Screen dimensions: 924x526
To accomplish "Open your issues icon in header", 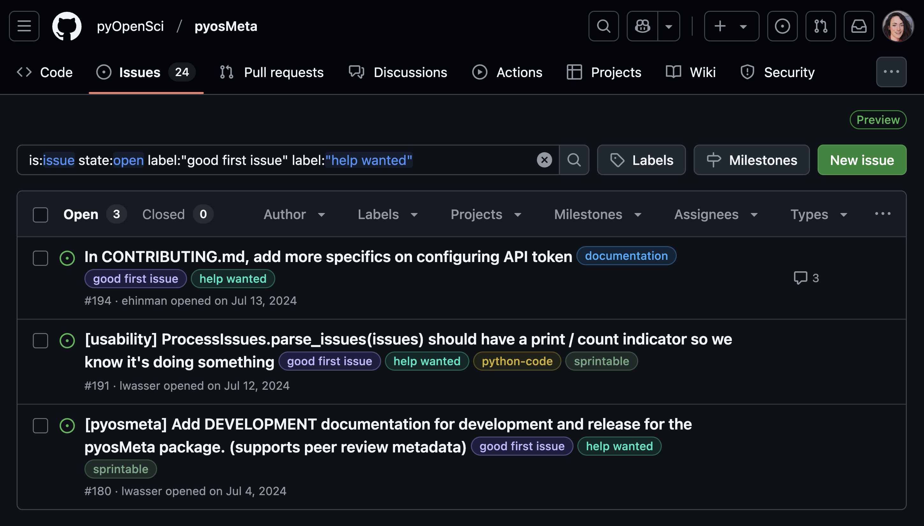I will (782, 26).
